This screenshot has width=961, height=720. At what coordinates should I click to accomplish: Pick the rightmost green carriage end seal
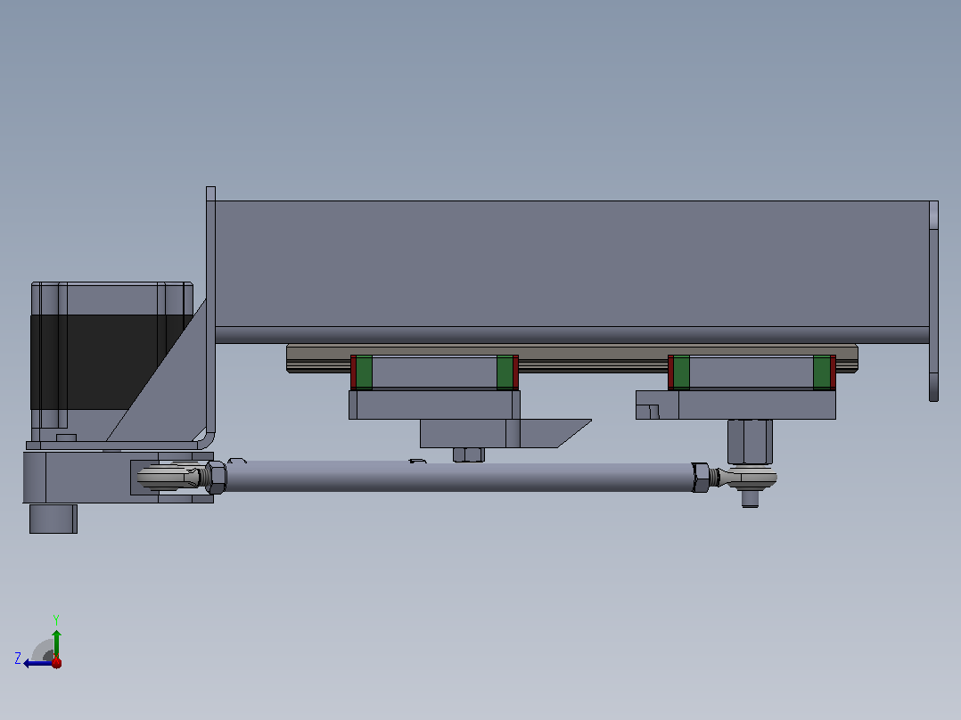pos(821,372)
